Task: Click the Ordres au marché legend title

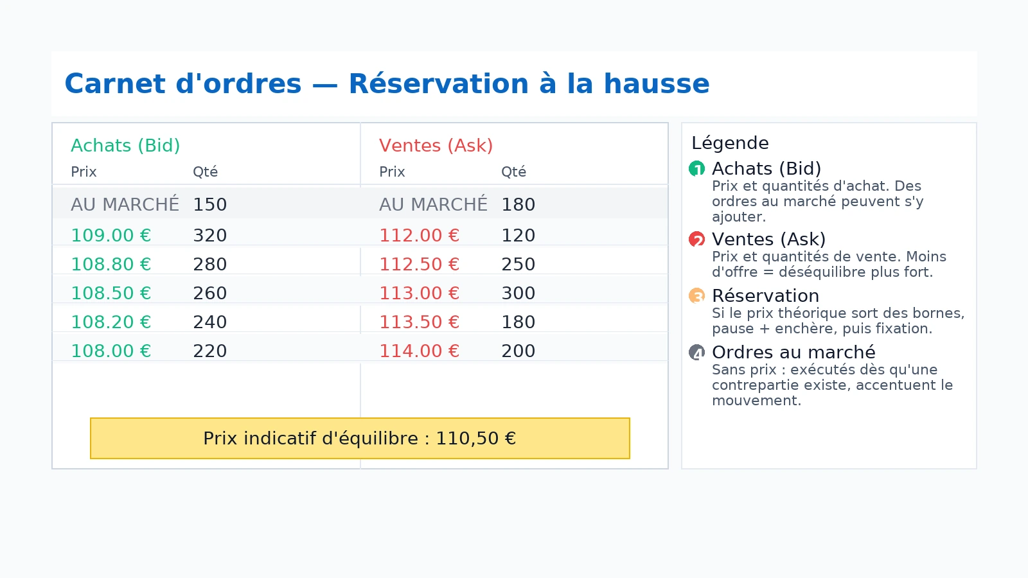Action: click(x=793, y=353)
